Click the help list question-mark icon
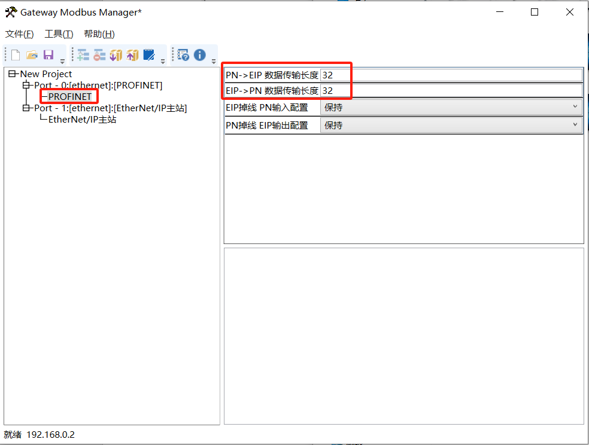The height and width of the screenshot is (445, 589). [x=183, y=55]
